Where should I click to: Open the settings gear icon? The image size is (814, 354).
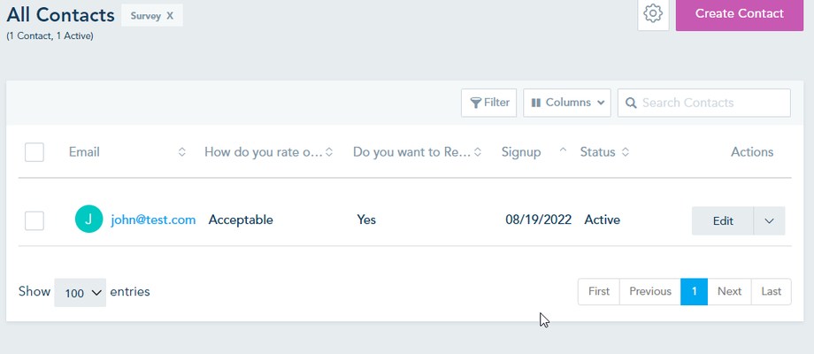coord(653,14)
